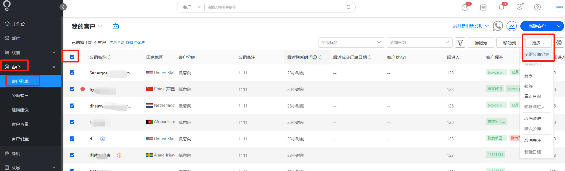Open the help question mark icon

coord(537,7)
